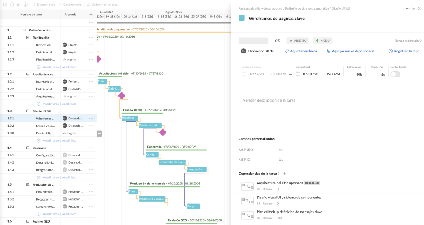The image size is (424, 225).
Task: Click Añadir tarea under Diseño UX/UI
Action: click(x=51, y=140)
